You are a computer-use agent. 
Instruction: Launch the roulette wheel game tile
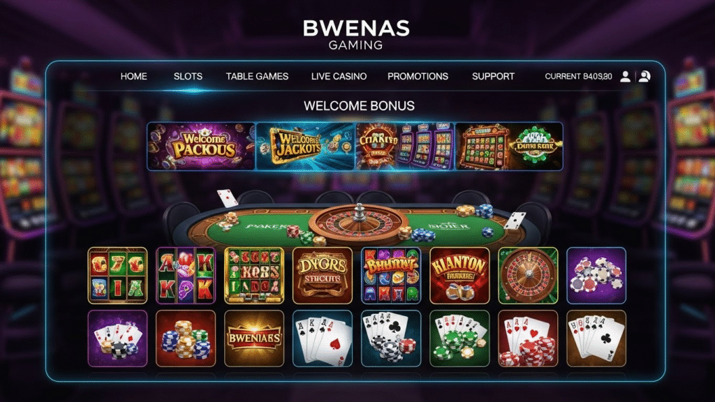coord(528,276)
